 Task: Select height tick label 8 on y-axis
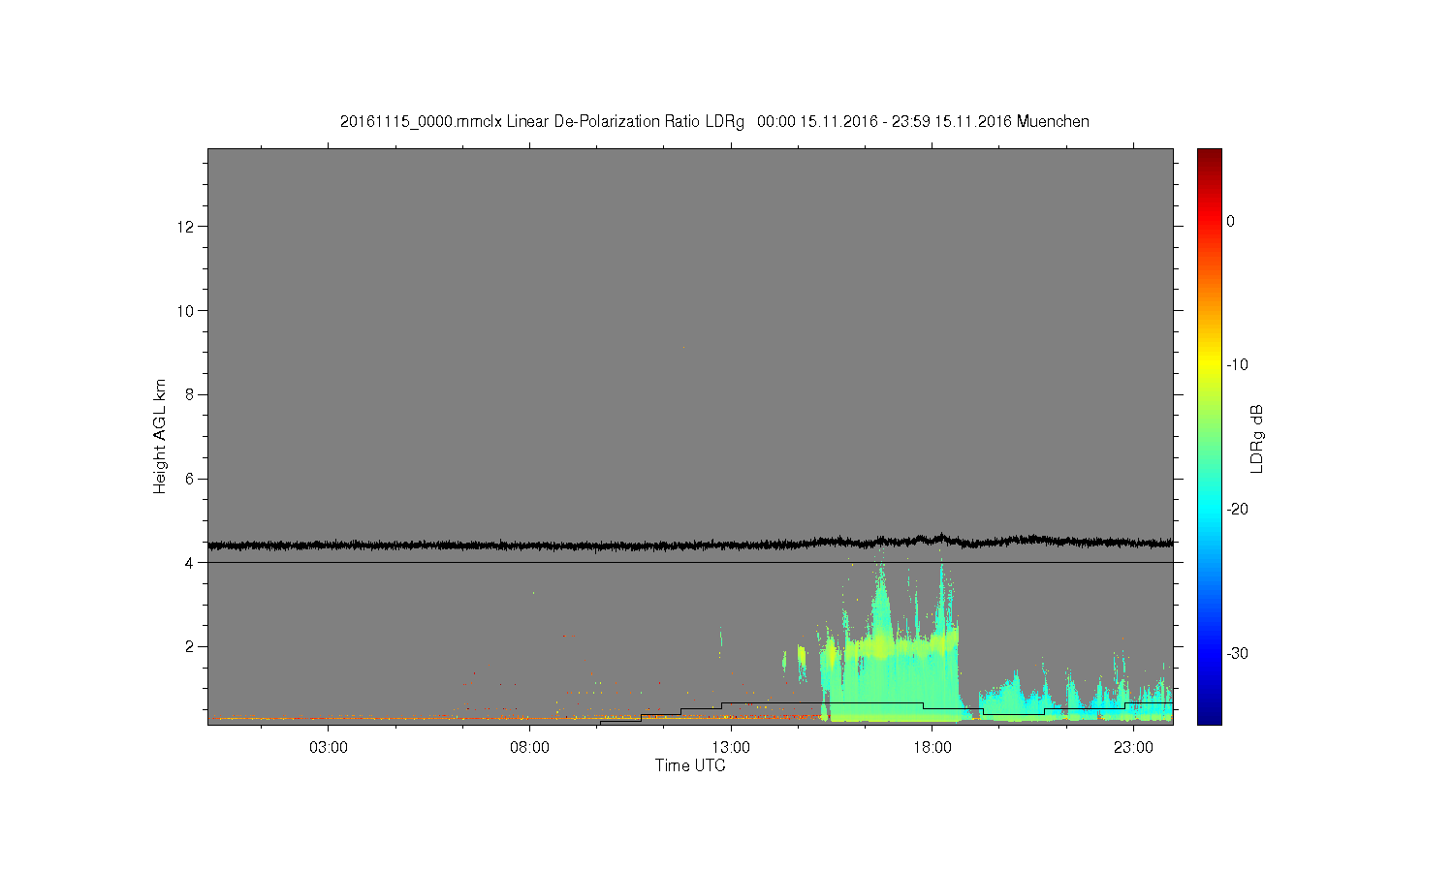tap(190, 394)
